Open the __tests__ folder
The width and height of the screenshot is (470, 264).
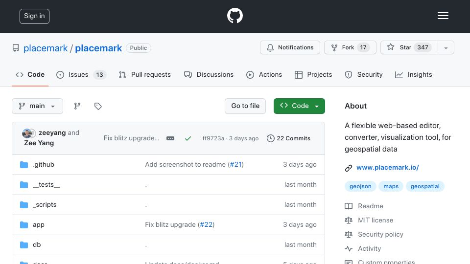(46, 185)
